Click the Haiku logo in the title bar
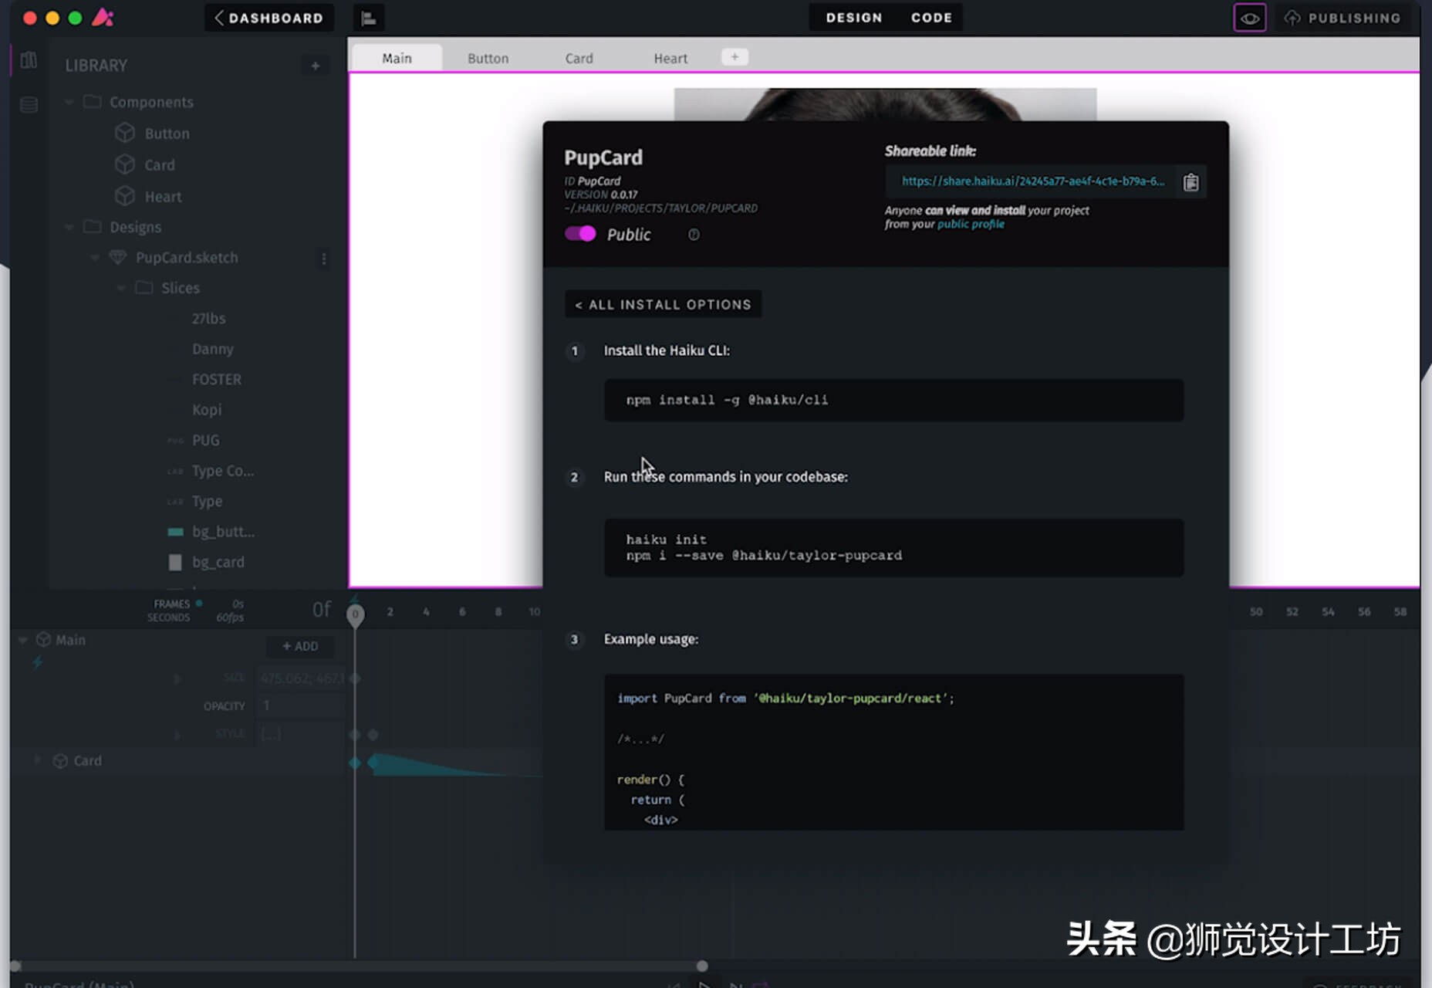 point(103,17)
